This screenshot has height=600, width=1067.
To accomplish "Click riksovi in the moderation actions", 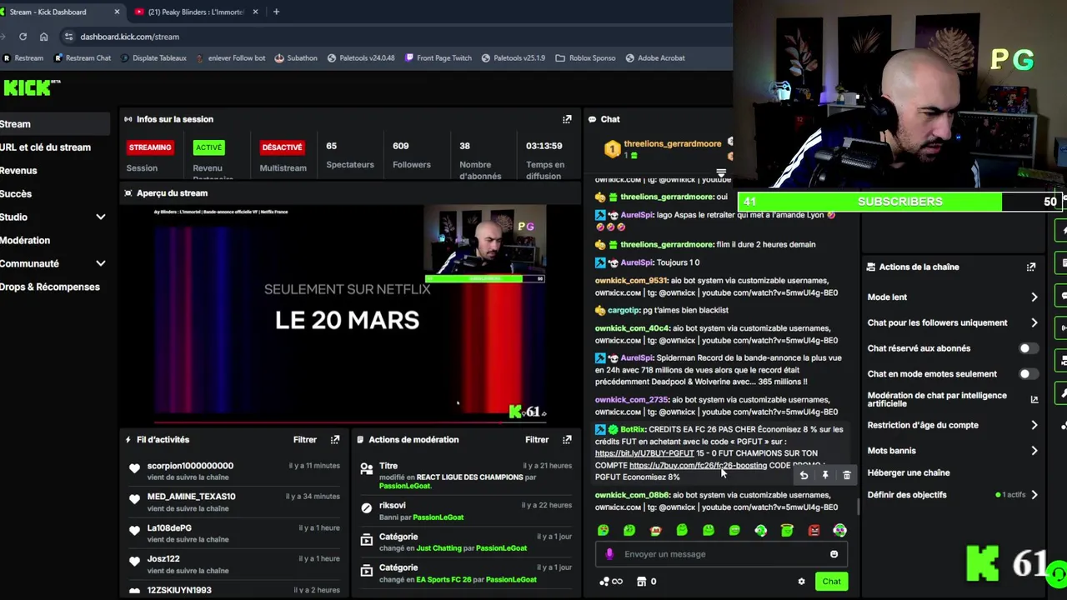I will 392,506.
